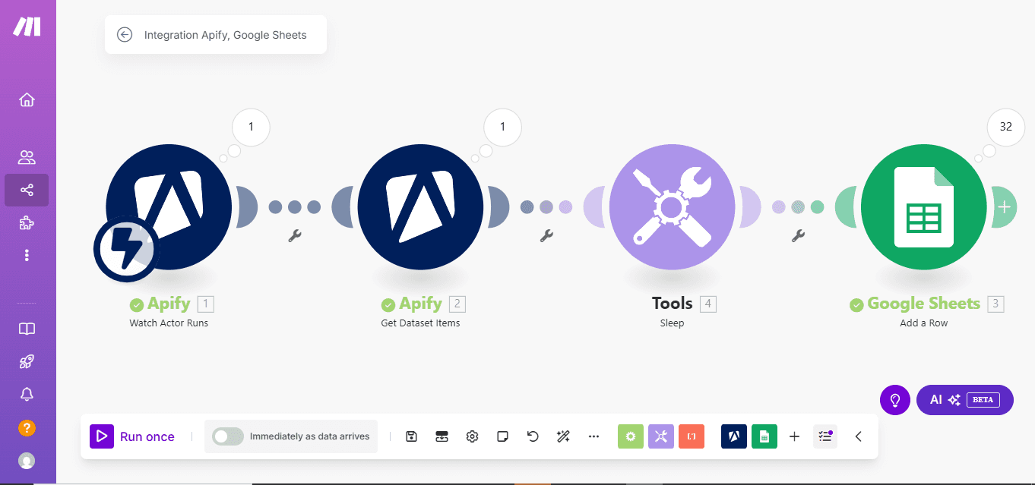Open the puzzle piece Templates icon
This screenshot has width=1035, height=485.
tap(27, 223)
